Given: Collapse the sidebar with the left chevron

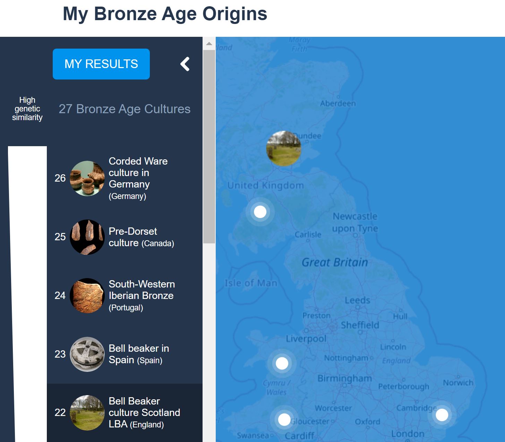Looking at the screenshot, I should 185,64.
